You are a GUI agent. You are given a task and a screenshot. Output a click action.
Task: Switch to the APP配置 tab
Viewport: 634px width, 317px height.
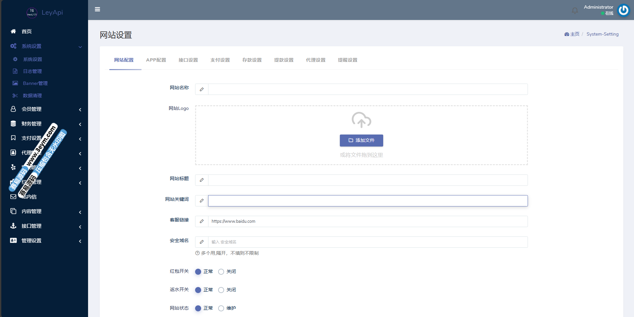tap(156, 60)
